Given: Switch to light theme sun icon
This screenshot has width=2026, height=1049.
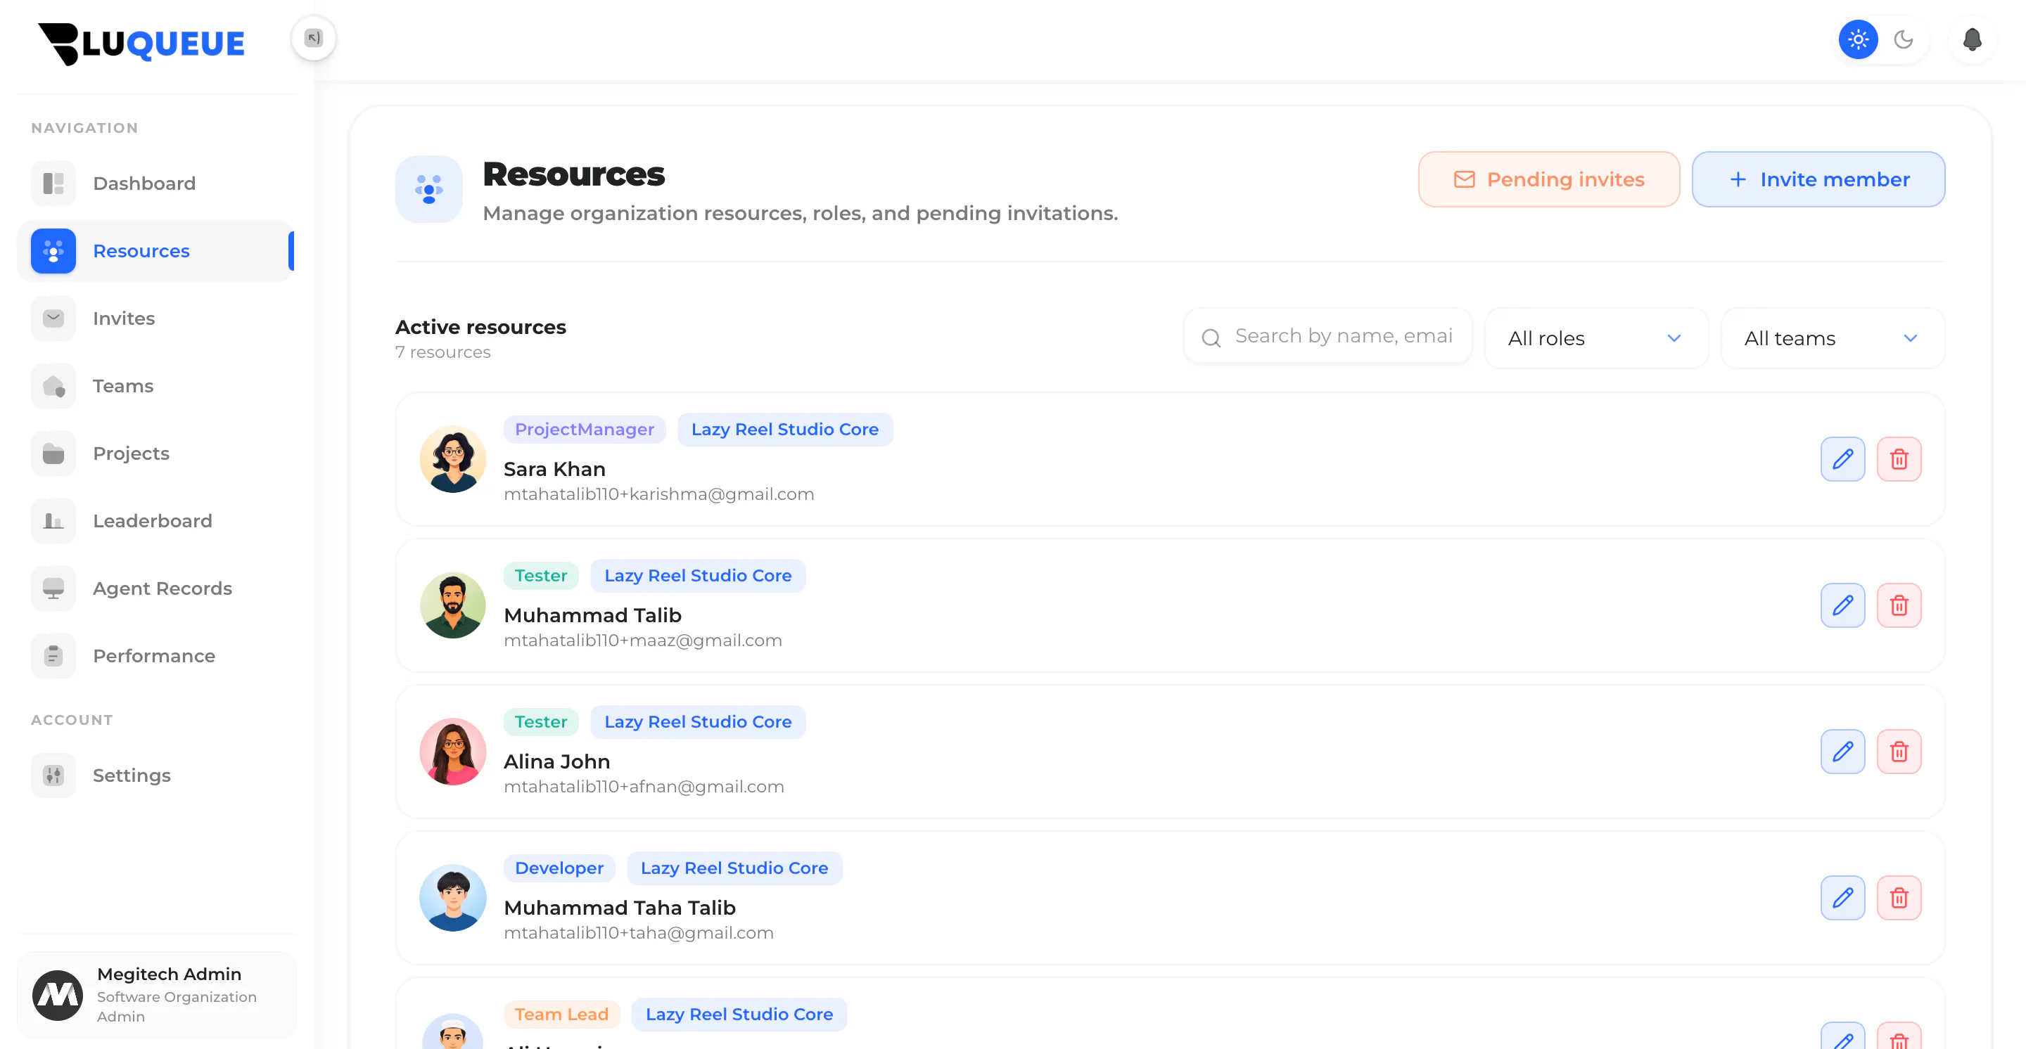Looking at the screenshot, I should (x=1858, y=39).
